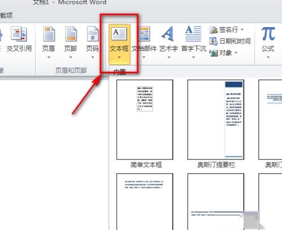Screen dimensions: 282x230
Task: Expand the 文档部件 dropdown arrow
Action: (144, 57)
